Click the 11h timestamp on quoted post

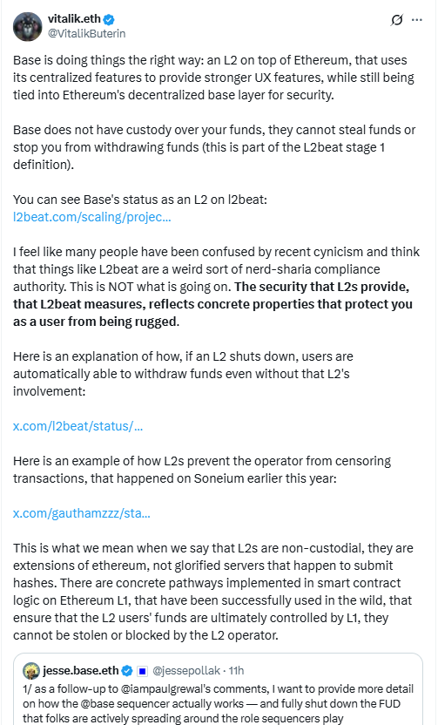pos(236,670)
